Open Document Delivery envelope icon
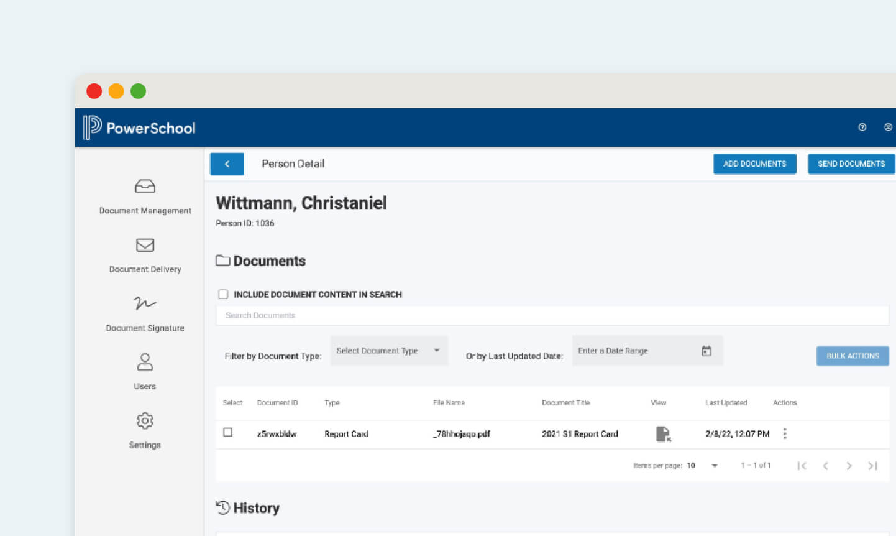Viewport: 896px width, 536px height. 145,245
